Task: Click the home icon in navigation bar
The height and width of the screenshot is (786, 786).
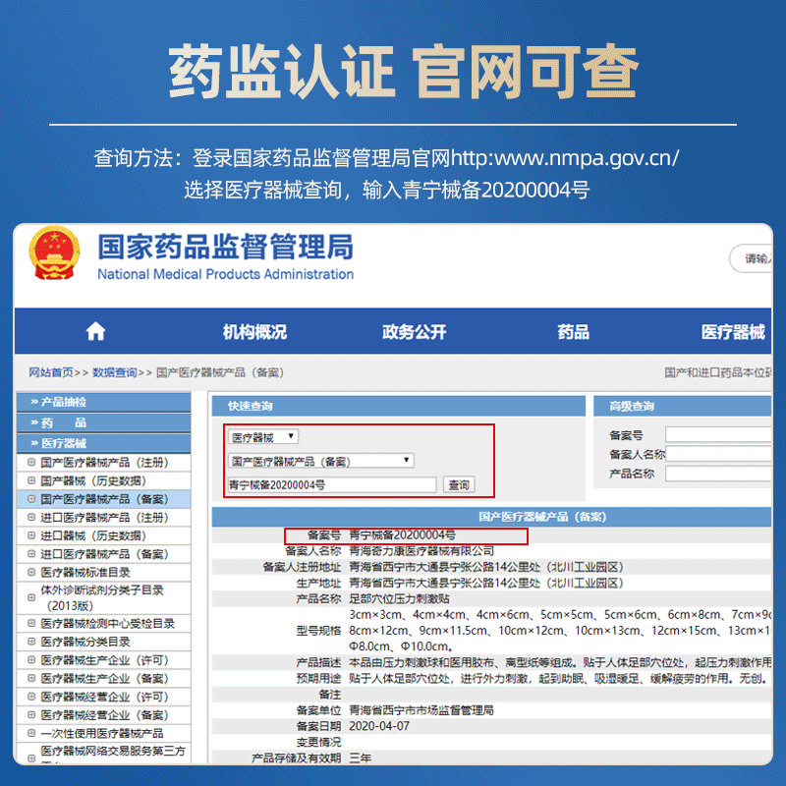Action: pyautogui.click(x=95, y=331)
